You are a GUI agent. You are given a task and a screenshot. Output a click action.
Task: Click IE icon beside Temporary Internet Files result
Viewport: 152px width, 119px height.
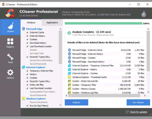pyautogui.click(x=69, y=66)
